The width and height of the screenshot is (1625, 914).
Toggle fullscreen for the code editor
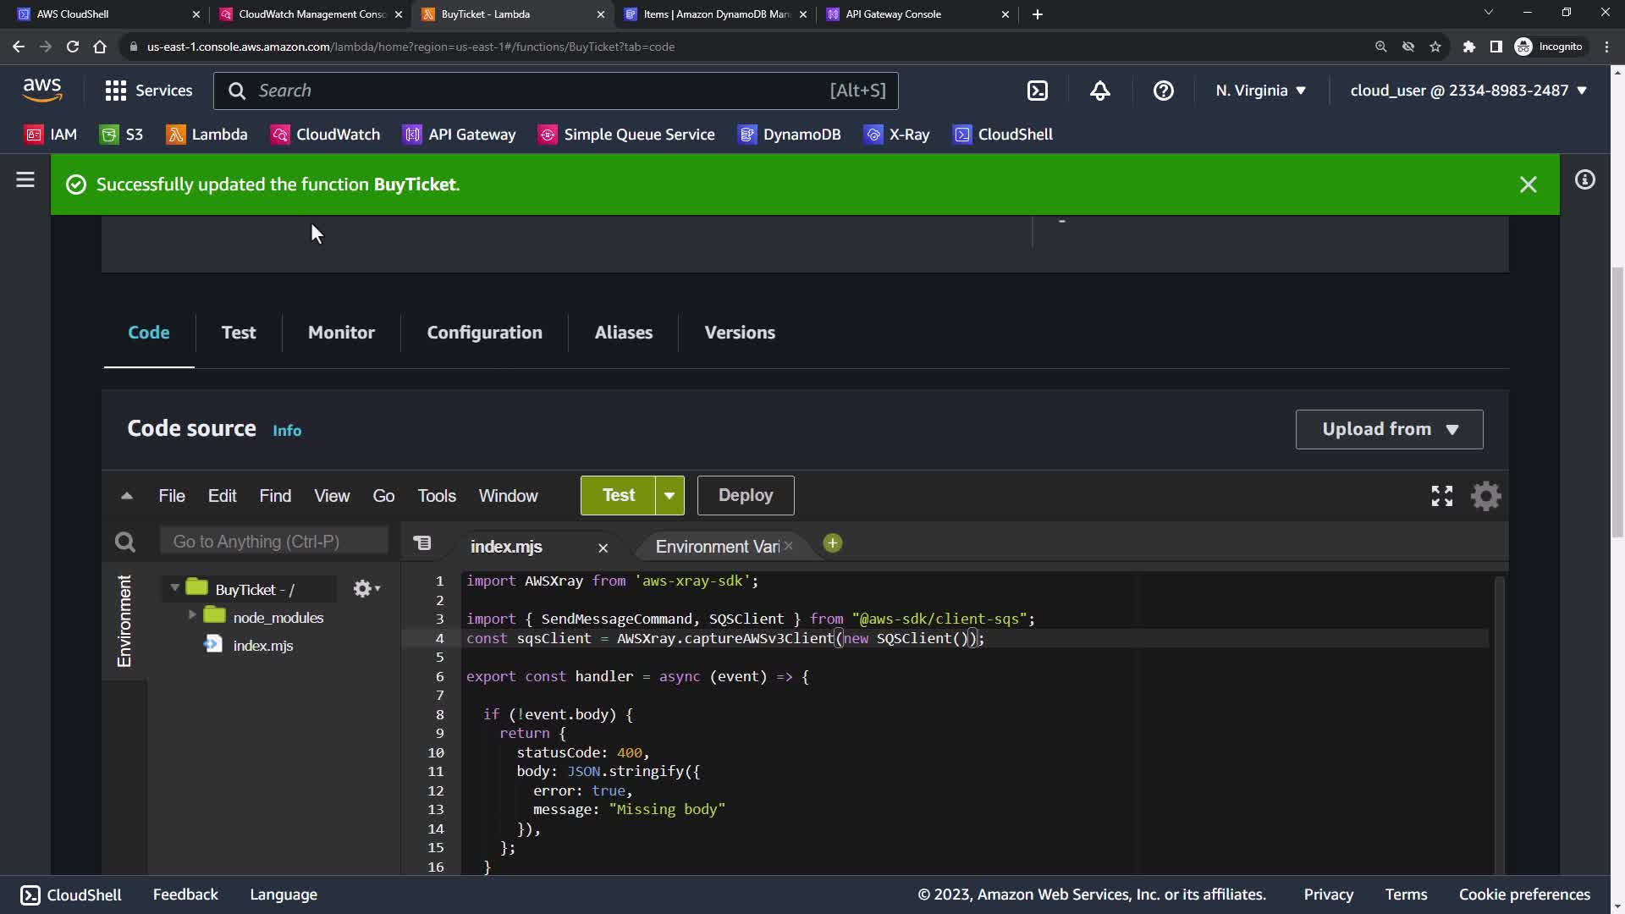[x=1441, y=496]
